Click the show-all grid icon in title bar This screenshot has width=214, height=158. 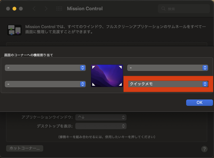(59, 9)
